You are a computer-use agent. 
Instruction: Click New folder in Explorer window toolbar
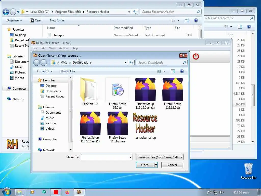57,20
